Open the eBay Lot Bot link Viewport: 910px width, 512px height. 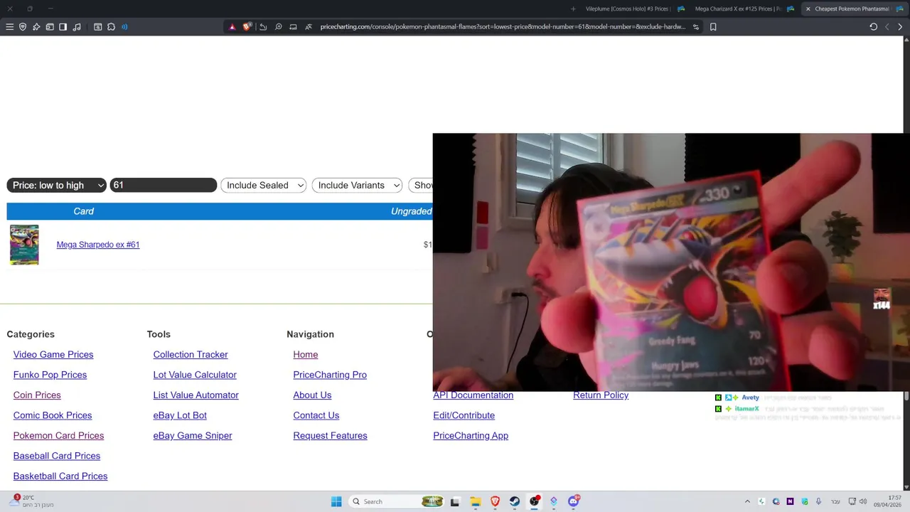(x=180, y=415)
